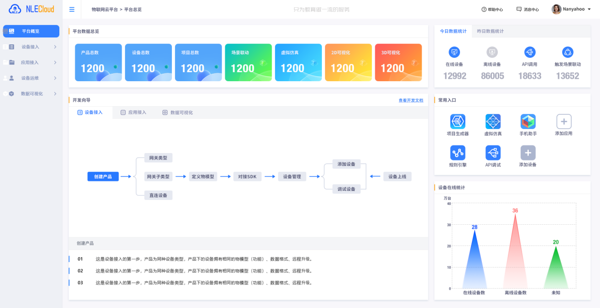Image resolution: width=600 pixels, height=308 pixels.
Task: Click the green 场景联动 card
Action: point(248,62)
